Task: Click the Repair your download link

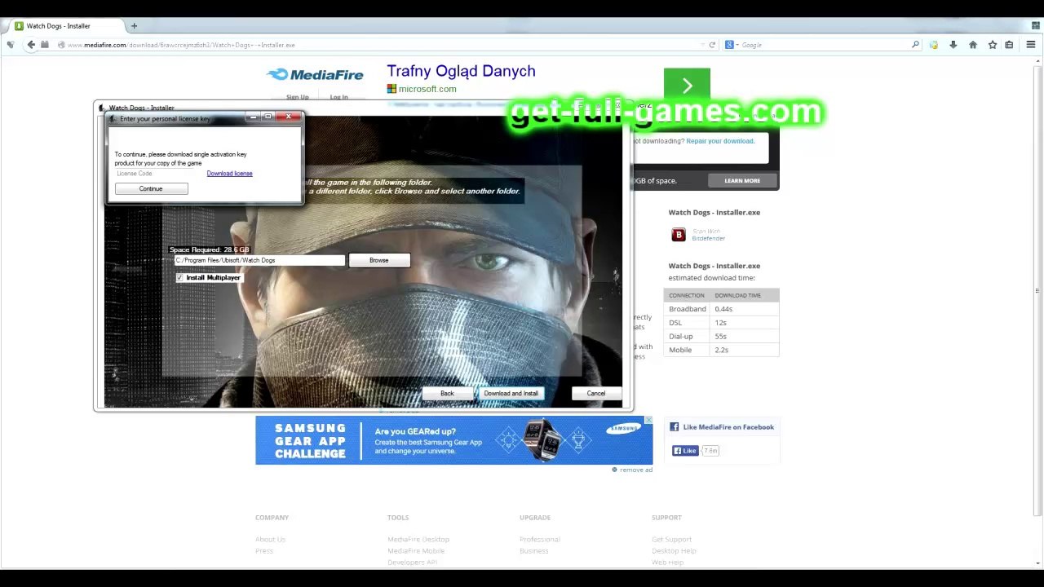Action: (x=720, y=141)
